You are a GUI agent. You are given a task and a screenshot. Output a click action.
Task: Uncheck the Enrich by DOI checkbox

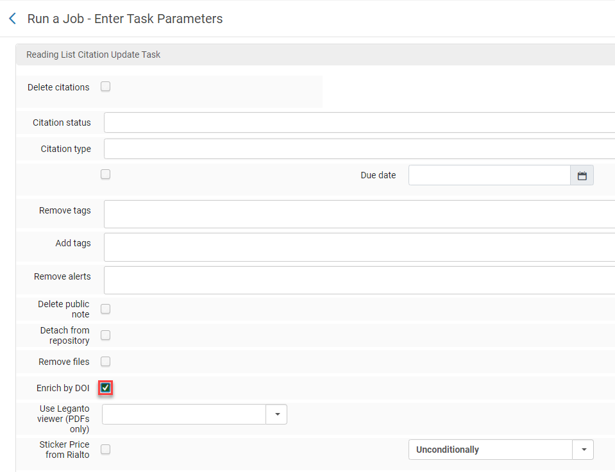click(x=106, y=388)
